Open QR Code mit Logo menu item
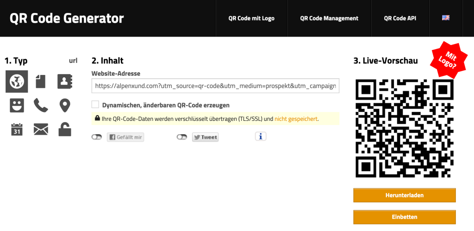This screenshot has height=231, width=474. (x=251, y=19)
